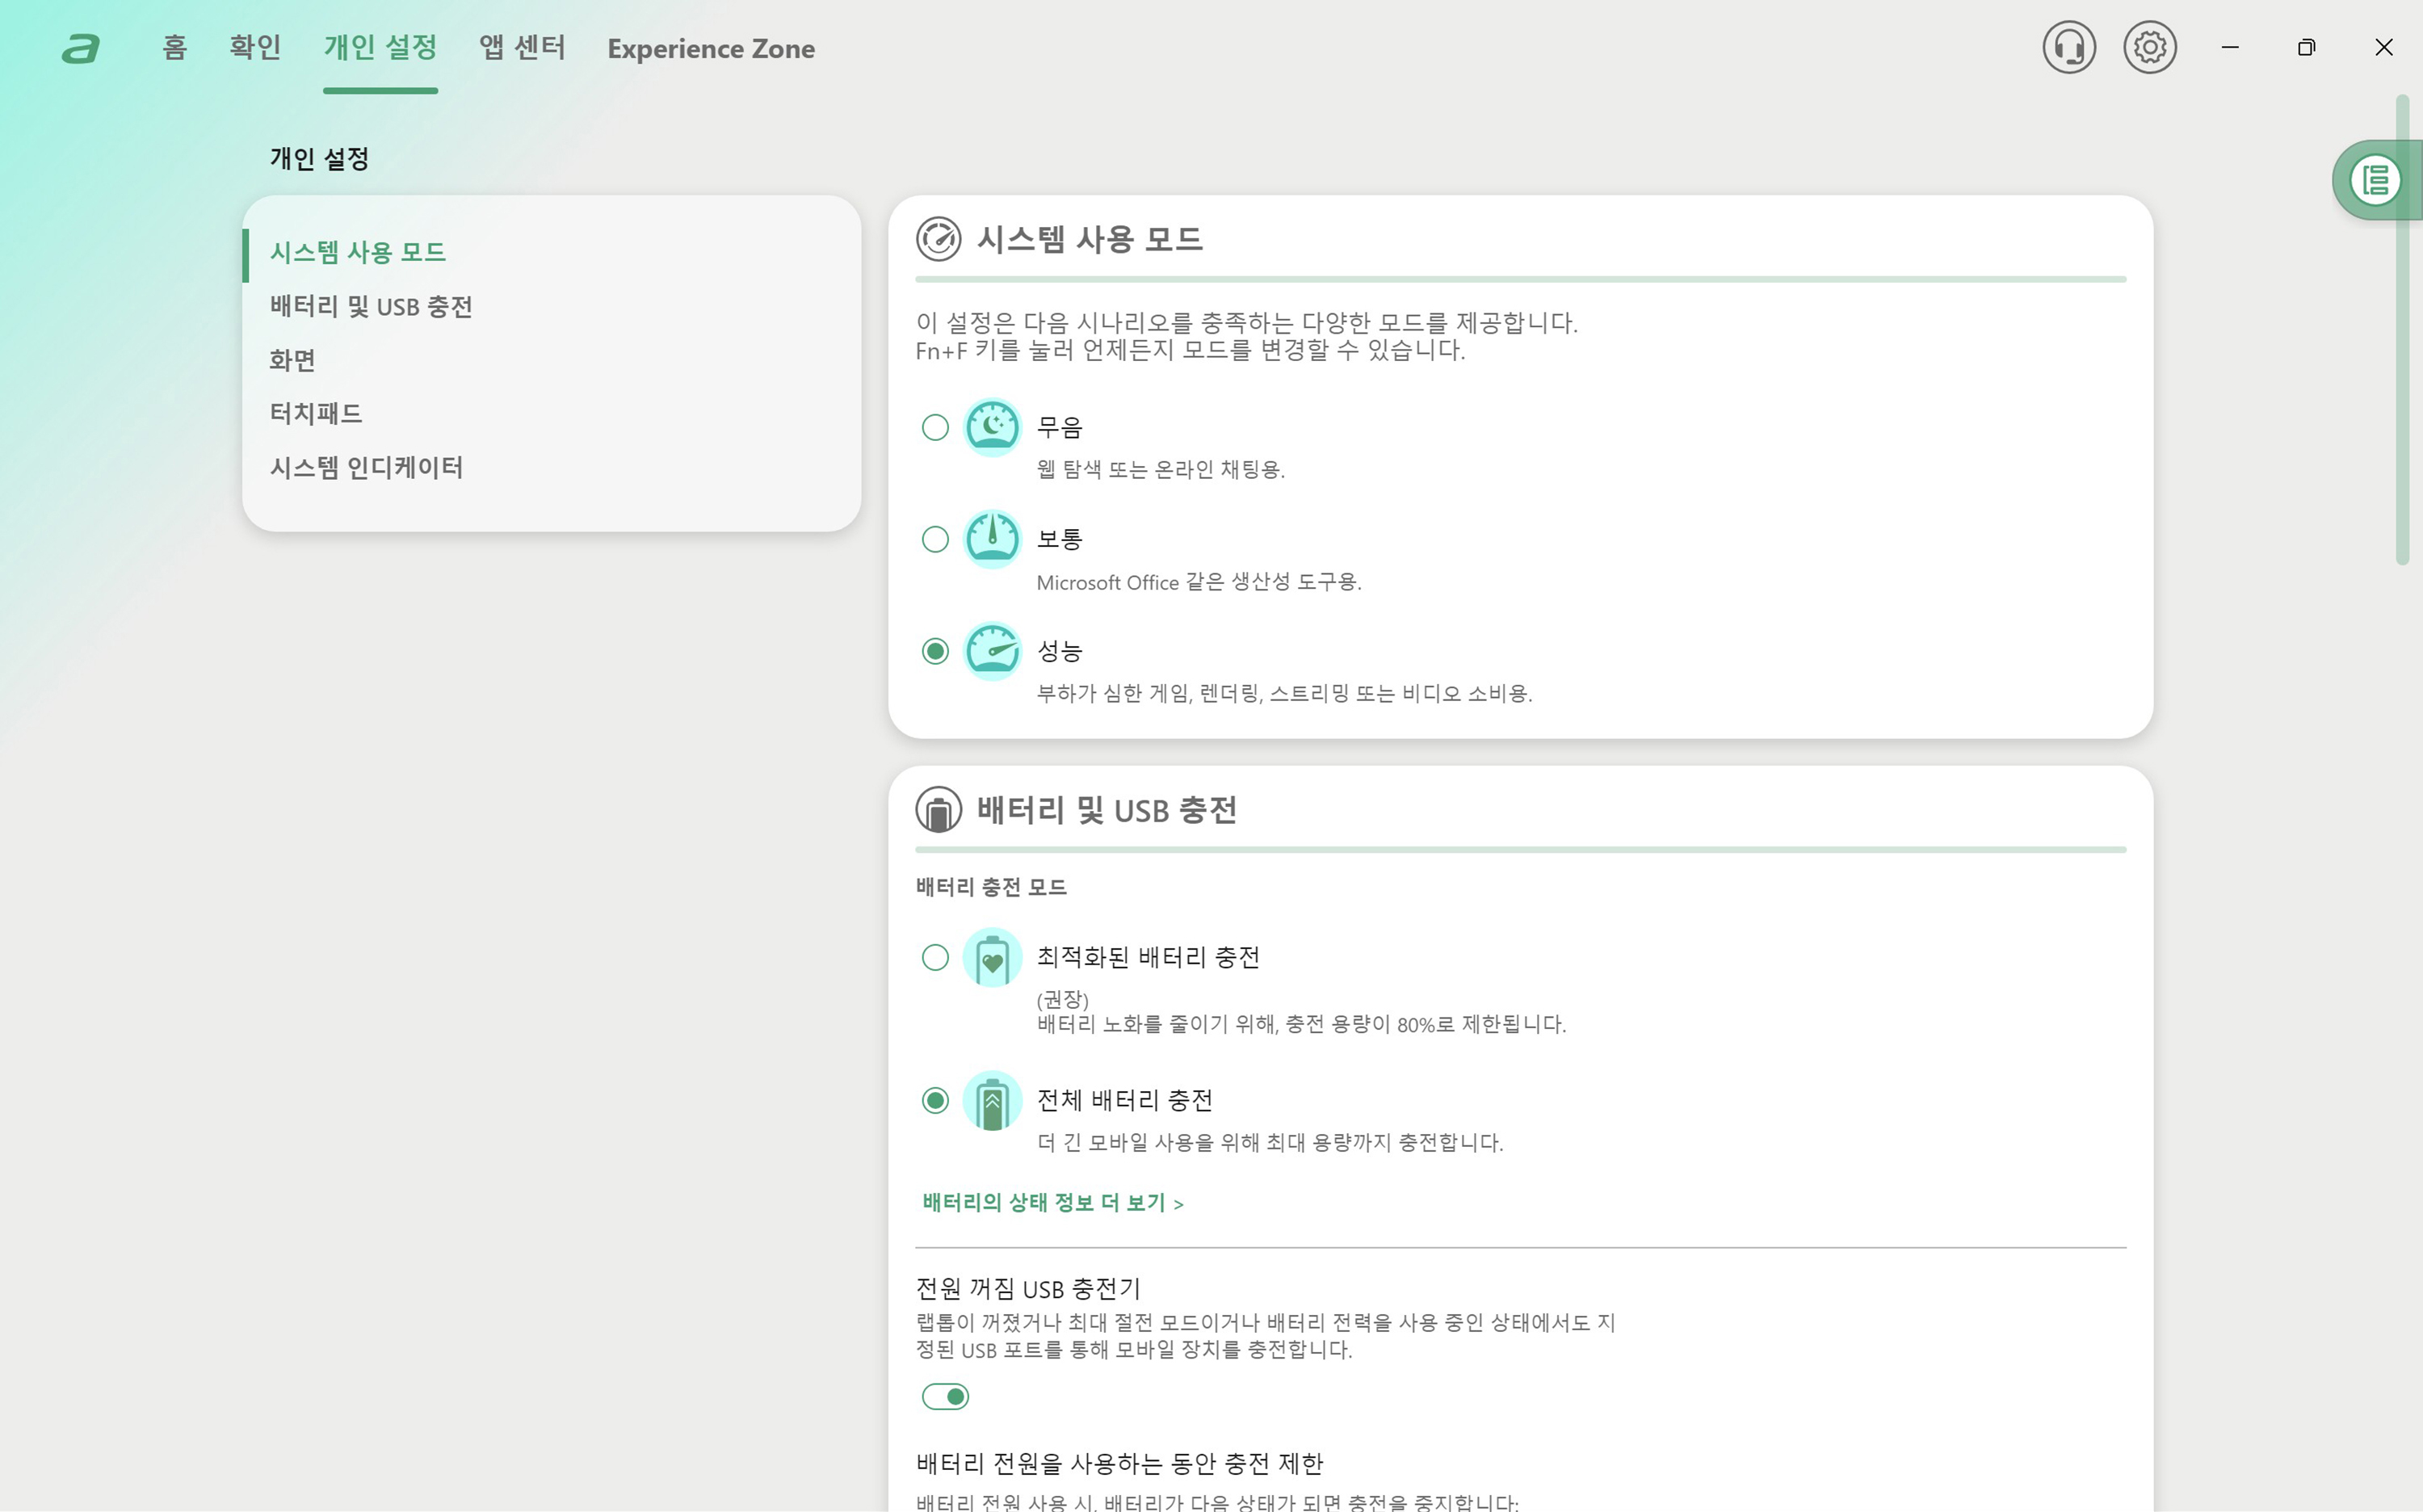Select the 보통 mode radio button
Image resolution: width=2423 pixels, height=1512 pixels.
click(935, 540)
